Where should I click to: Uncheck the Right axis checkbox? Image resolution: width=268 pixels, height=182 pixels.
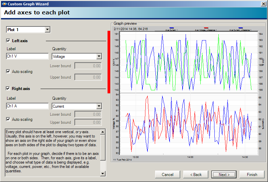pyautogui.click(x=8, y=89)
